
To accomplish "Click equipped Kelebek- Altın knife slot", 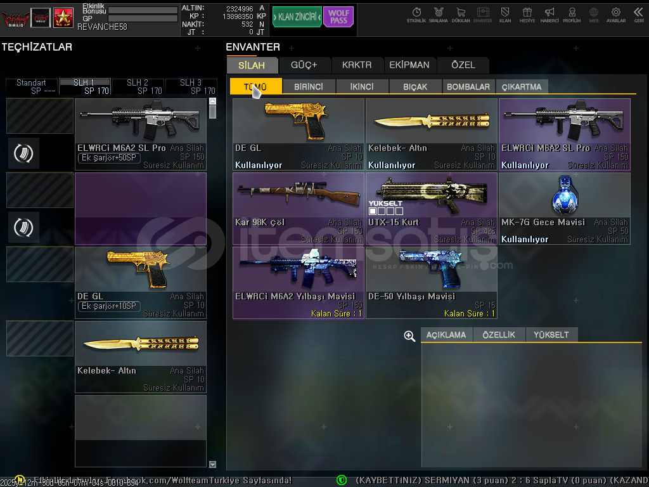I will [x=141, y=357].
